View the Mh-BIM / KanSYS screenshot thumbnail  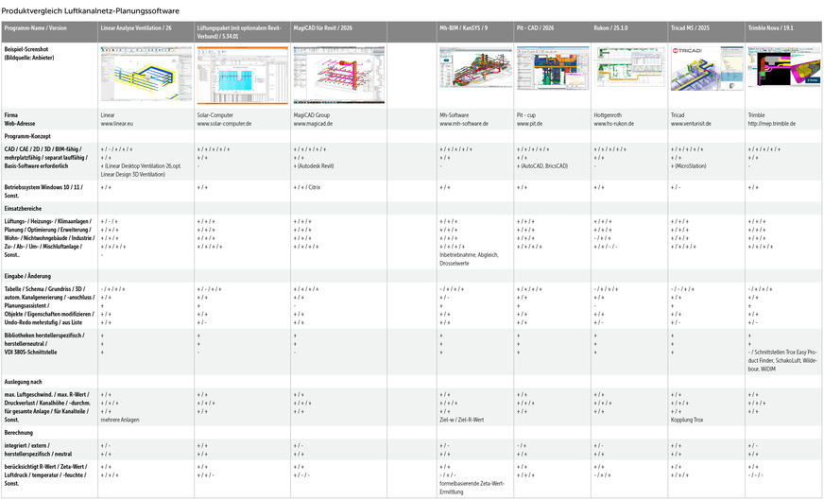(x=474, y=69)
